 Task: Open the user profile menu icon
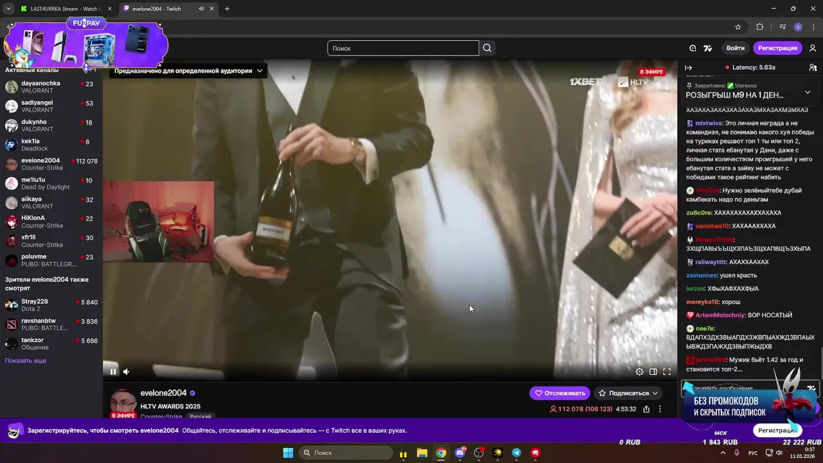[813, 48]
